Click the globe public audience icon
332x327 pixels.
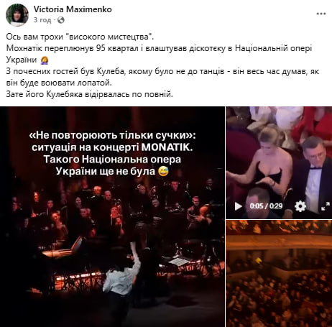pos(61,20)
